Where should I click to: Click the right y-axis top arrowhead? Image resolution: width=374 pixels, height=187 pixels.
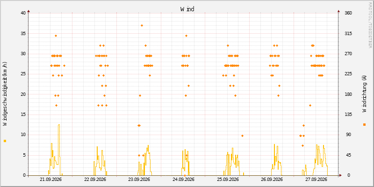(x=338, y=11)
